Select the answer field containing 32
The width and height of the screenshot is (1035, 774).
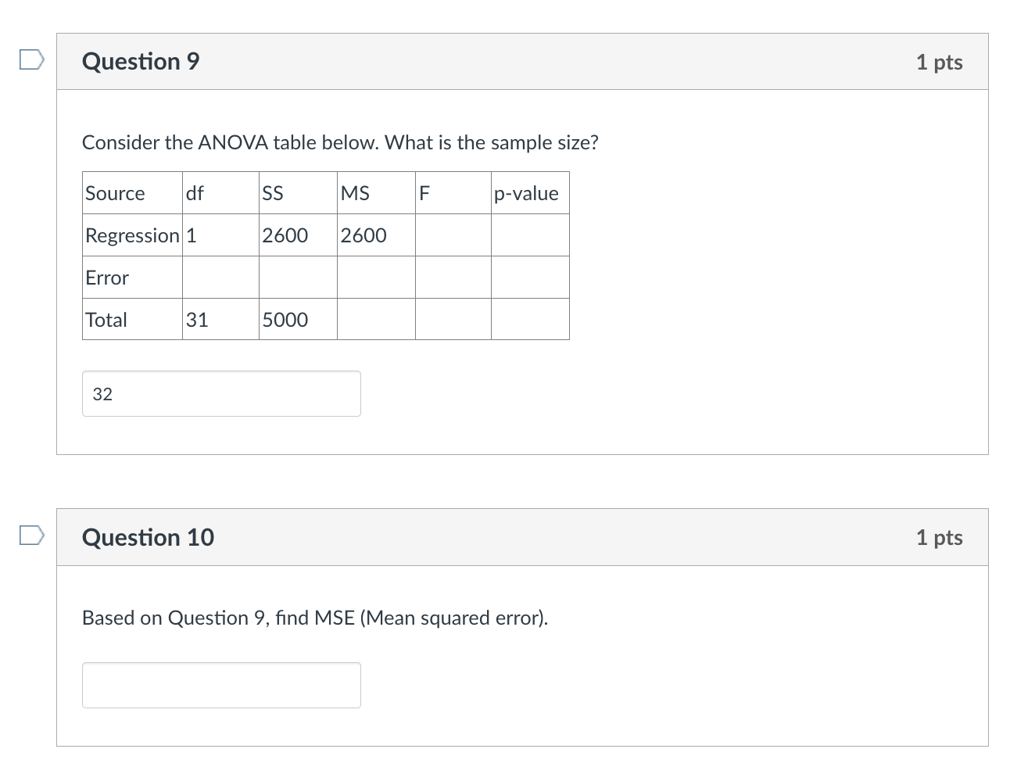[x=221, y=393]
